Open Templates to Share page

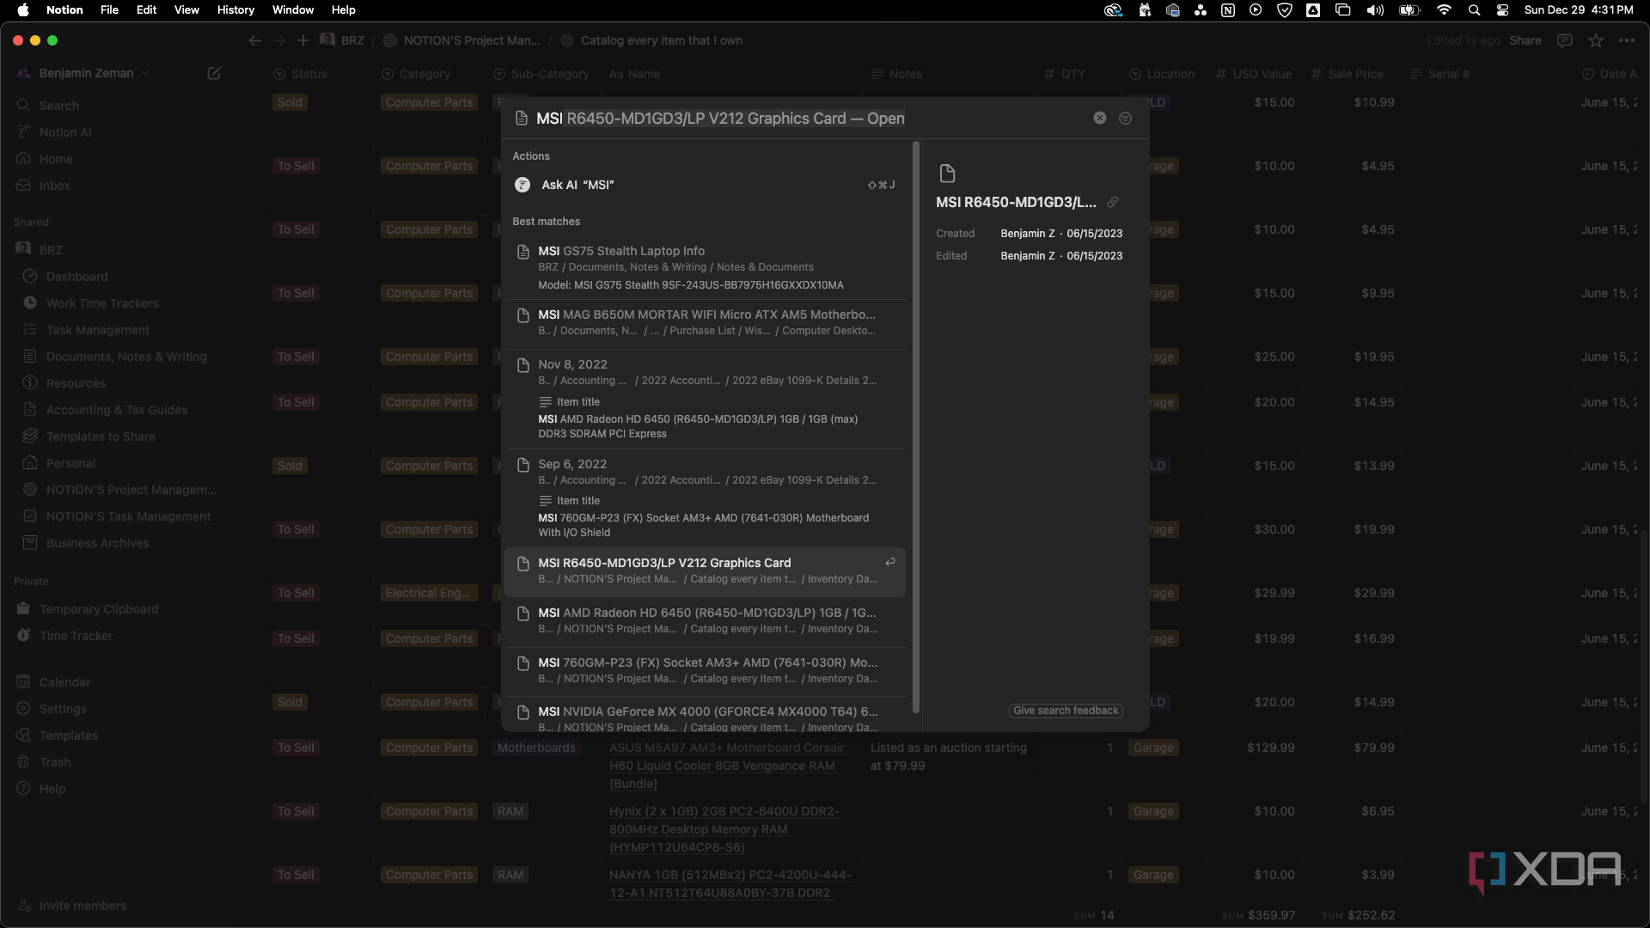pos(101,437)
